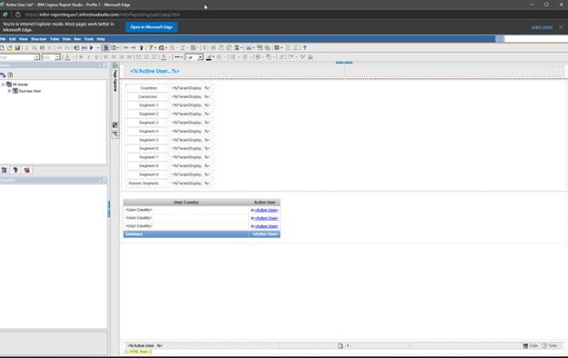Click the Forward arrow toolbar icon
This screenshot has height=358, width=568.
click(133, 48)
